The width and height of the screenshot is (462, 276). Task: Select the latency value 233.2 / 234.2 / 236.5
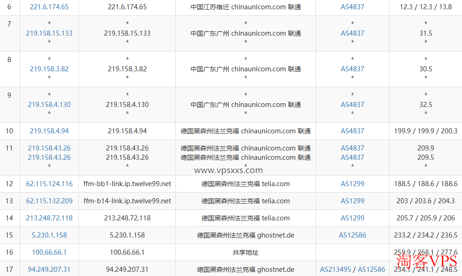(x=426, y=235)
